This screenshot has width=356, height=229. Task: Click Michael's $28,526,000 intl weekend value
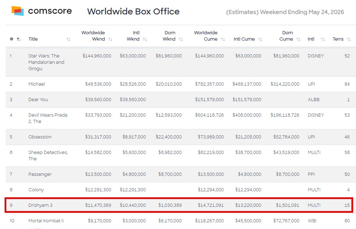tap(133, 84)
